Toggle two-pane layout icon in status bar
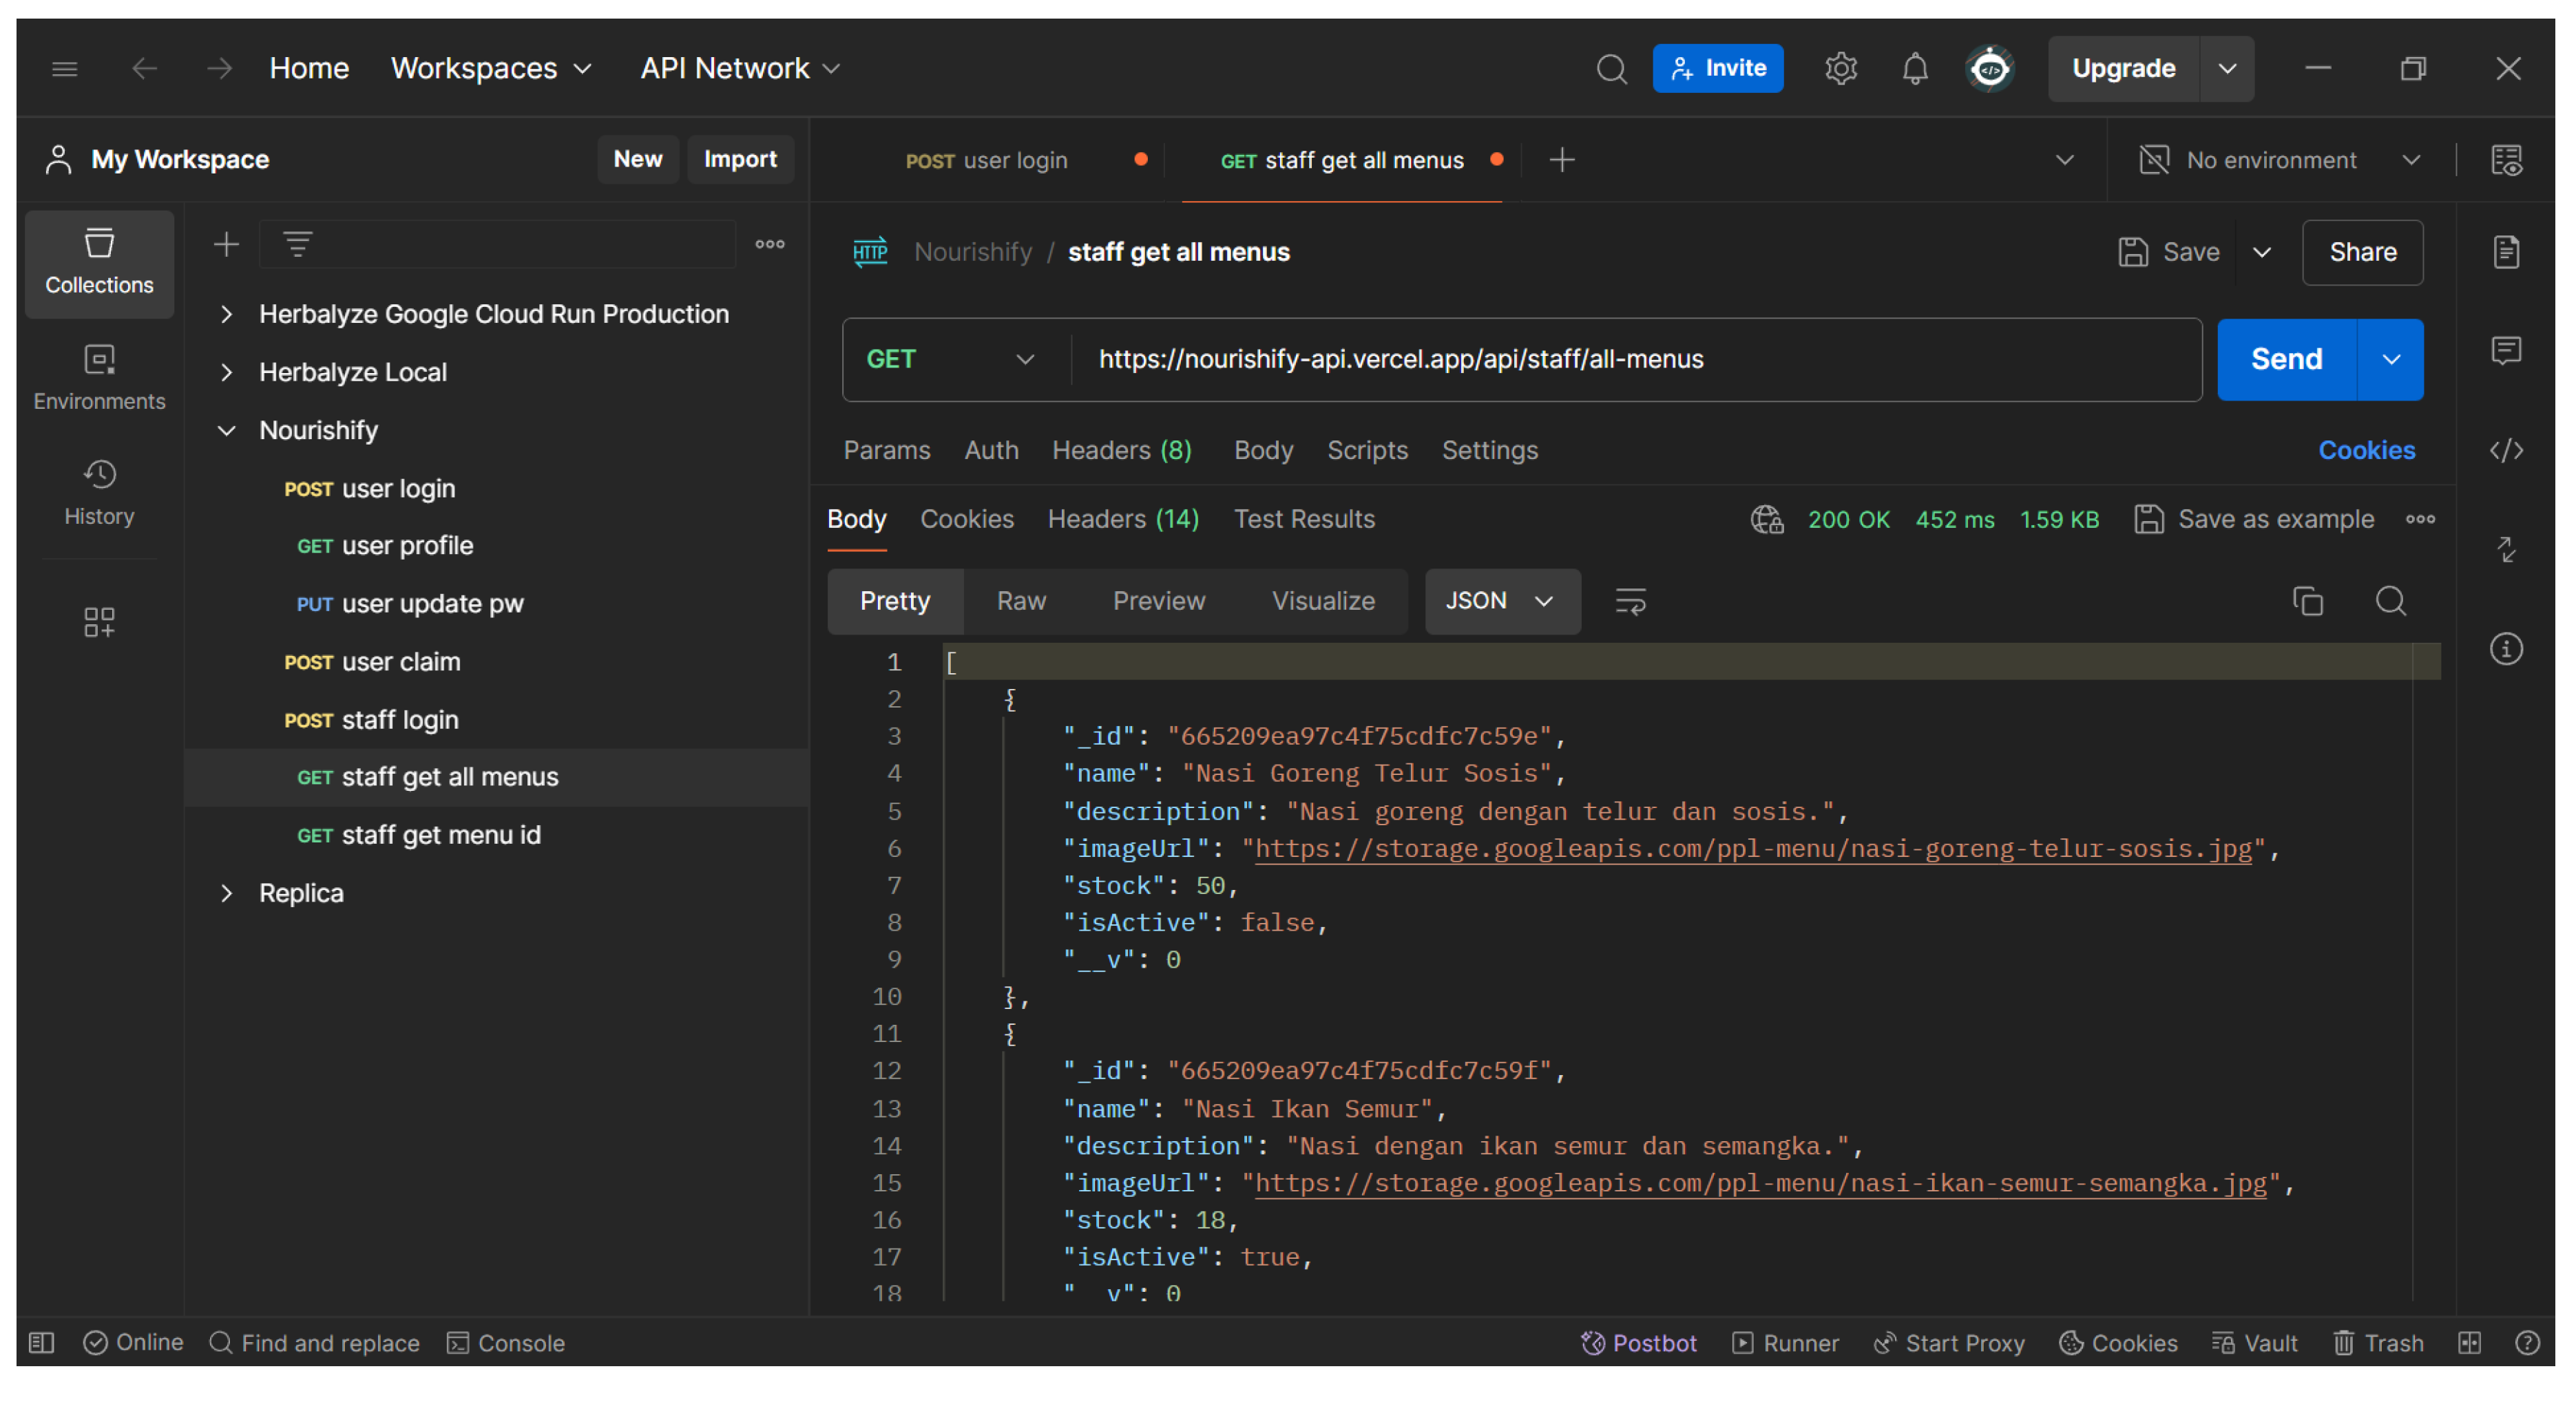Image resolution: width=2576 pixels, height=1402 pixels. click(2469, 1342)
